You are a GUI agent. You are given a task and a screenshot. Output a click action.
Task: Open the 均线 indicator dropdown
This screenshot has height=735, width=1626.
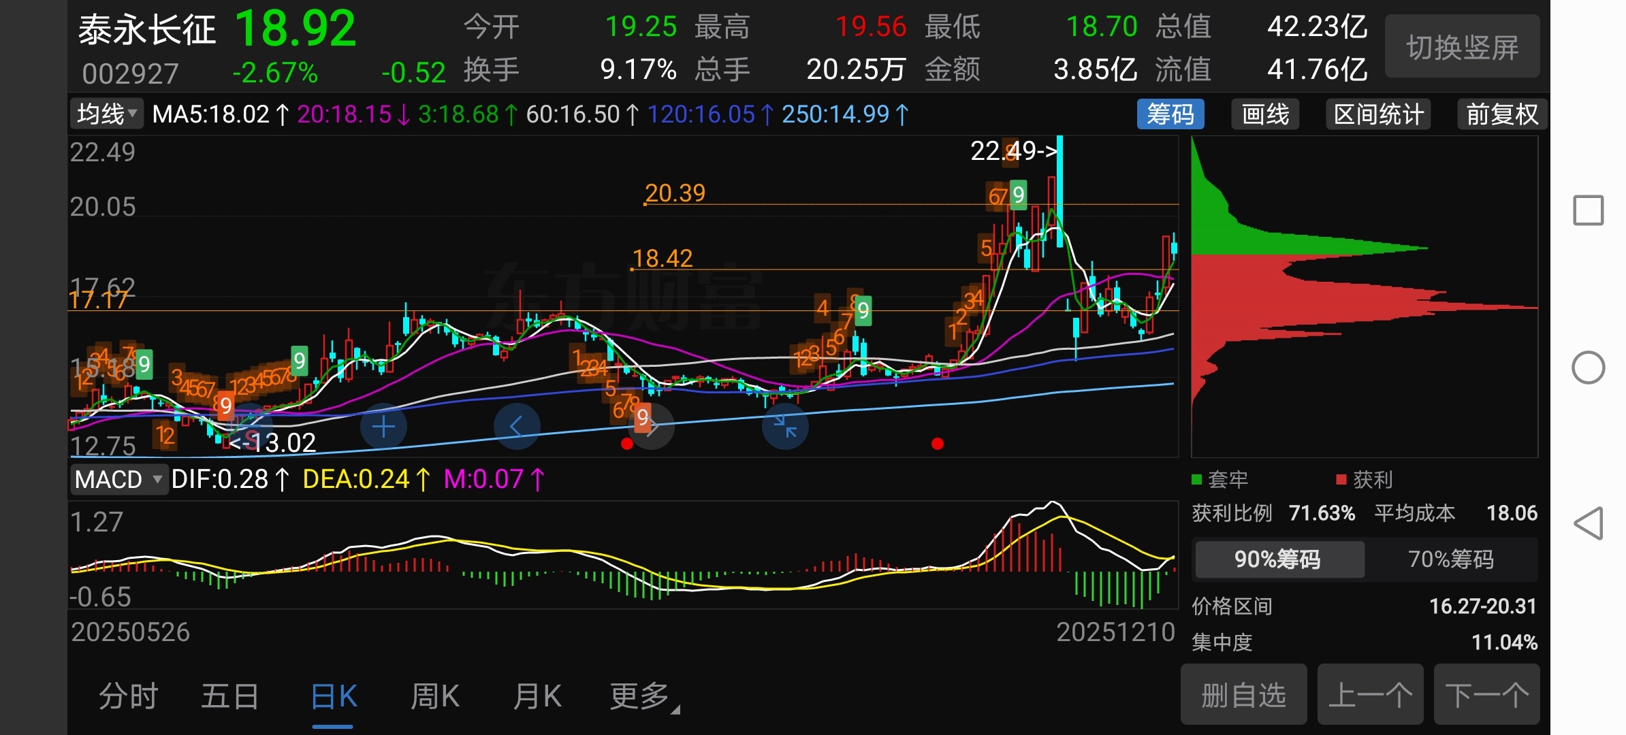pyautogui.click(x=107, y=114)
